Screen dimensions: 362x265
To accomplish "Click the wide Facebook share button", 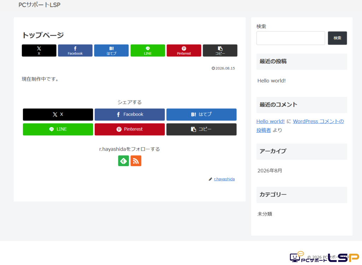I will coord(130,115).
